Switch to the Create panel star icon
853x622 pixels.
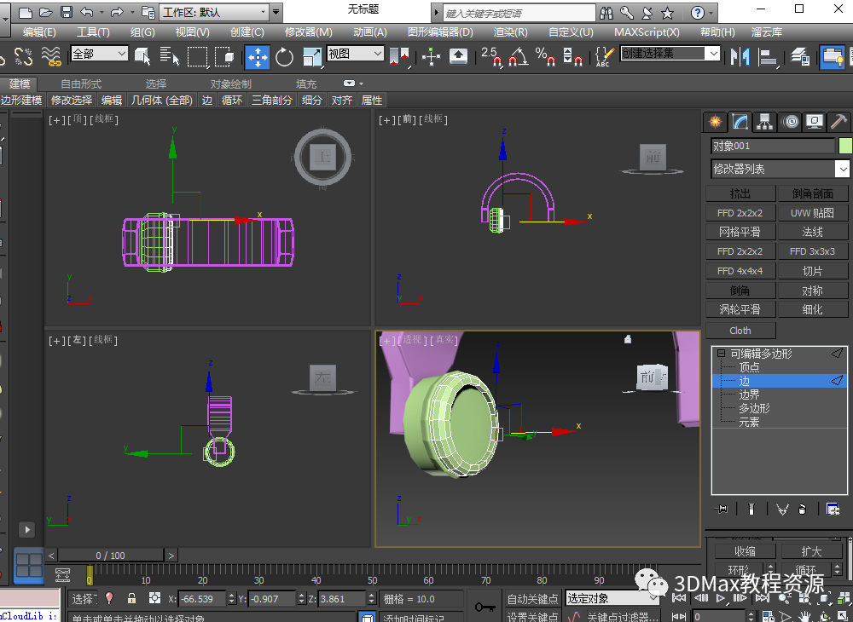tap(715, 122)
